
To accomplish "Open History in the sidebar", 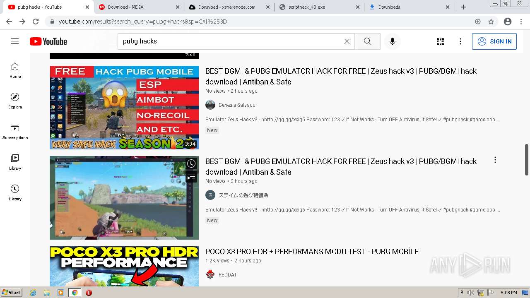I will pos(15,193).
